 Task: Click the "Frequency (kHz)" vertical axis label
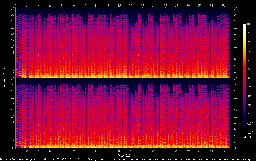pos(4,78)
